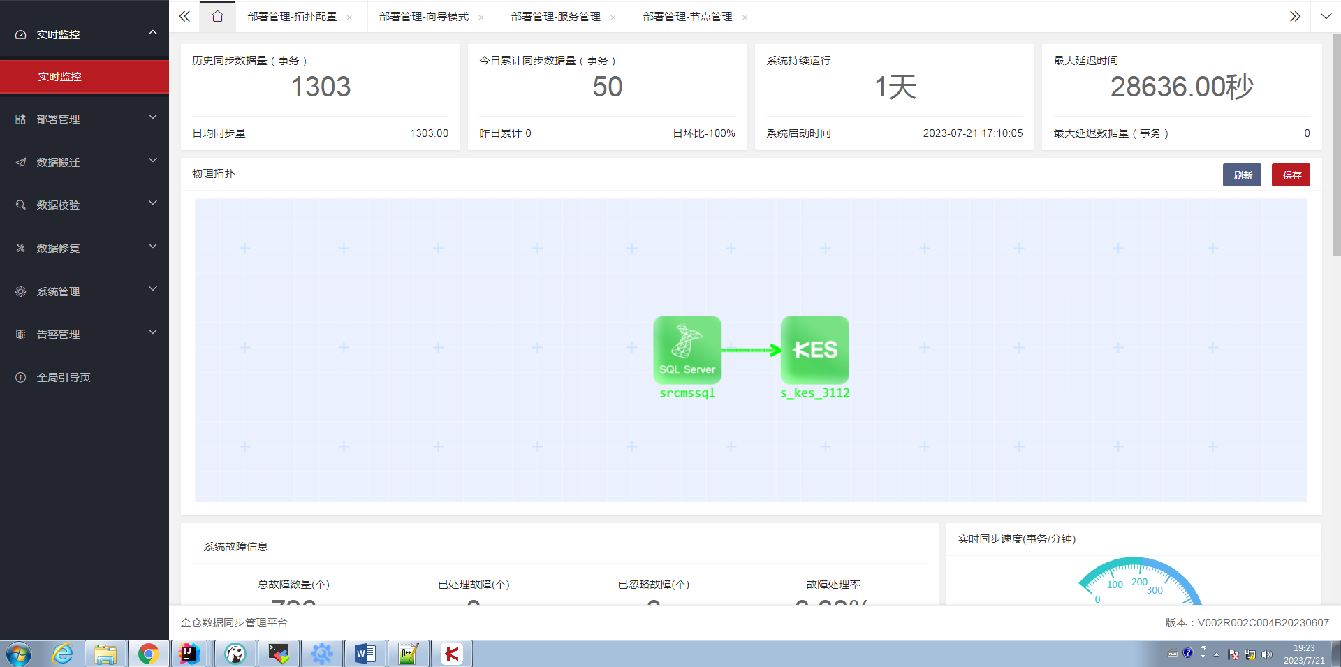Expand hidden tabs via right double arrow
Image resolution: width=1341 pixels, height=667 pixels.
pyautogui.click(x=1296, y=15)
